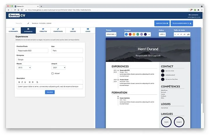Image resolution: width=210 pixels, height=136 pixels.
Task: Select the Expériences tab
Action: [x=28, y=30]
